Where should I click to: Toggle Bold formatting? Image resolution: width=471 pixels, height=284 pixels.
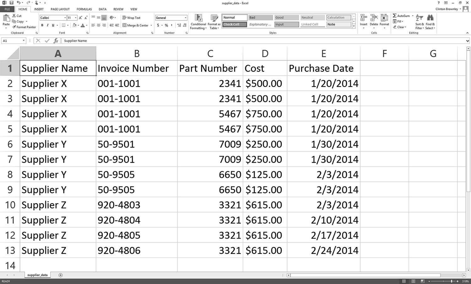[42, 25]
